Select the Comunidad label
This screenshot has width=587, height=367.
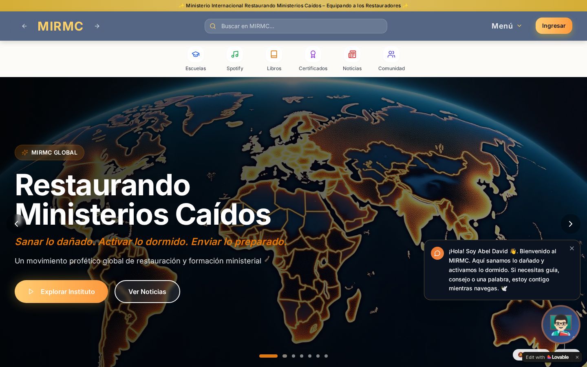[x=391, y=69]
